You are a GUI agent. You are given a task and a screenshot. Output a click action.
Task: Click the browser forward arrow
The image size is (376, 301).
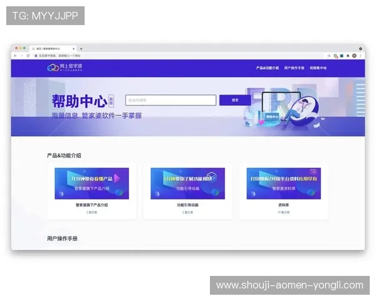point(22,56)
